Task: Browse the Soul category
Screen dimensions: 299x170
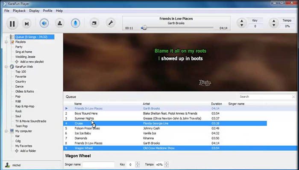Action: [x=18, y=116]
